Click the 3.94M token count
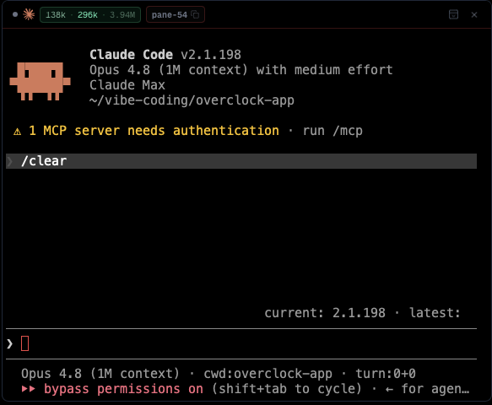This screenshot has height=405, width=492. (x=122, y=14)
